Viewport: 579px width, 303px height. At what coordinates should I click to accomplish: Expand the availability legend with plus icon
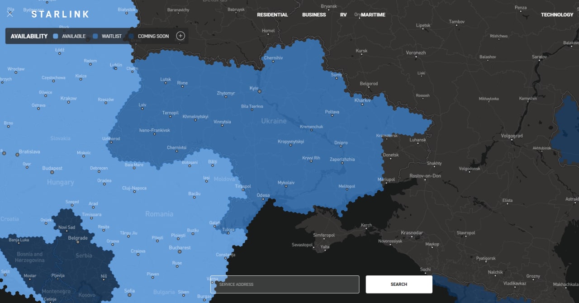click(180, 36)
